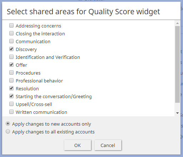The width and height of the screenshot is (183, 157).
Task: Click the Written communication label text
Action: click(41, 112)
